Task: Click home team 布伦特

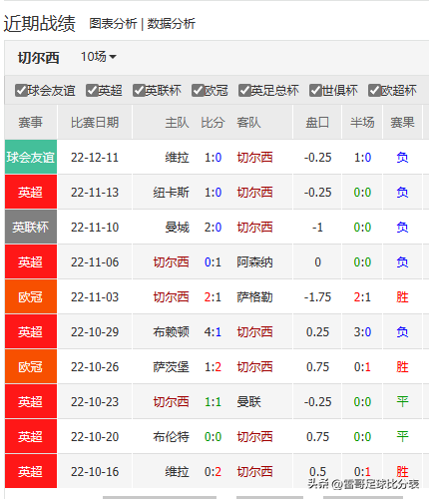Action: pyautogui.click(x=171, y=437)
